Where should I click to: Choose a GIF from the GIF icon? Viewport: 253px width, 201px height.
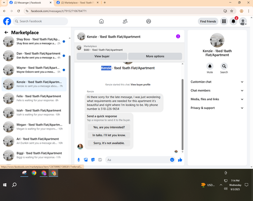point(100,159)
